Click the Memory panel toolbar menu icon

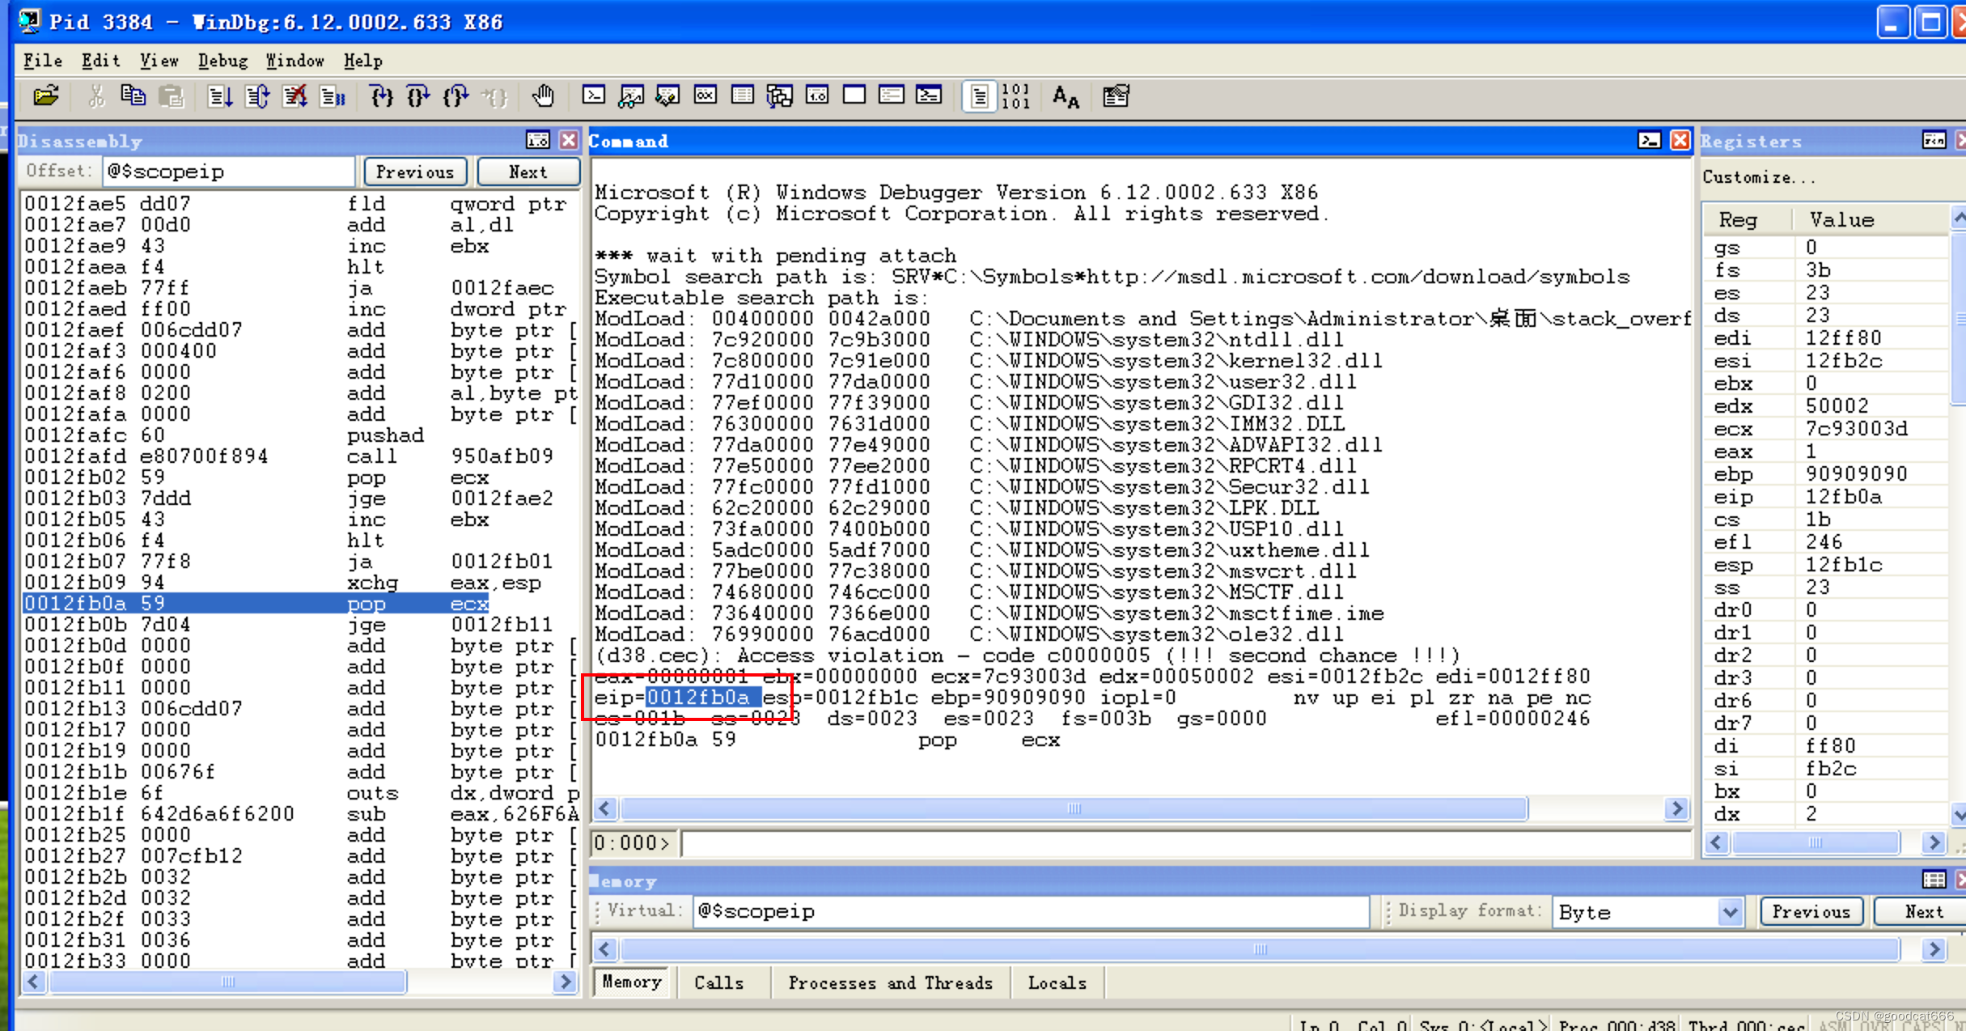[1934, 880]
